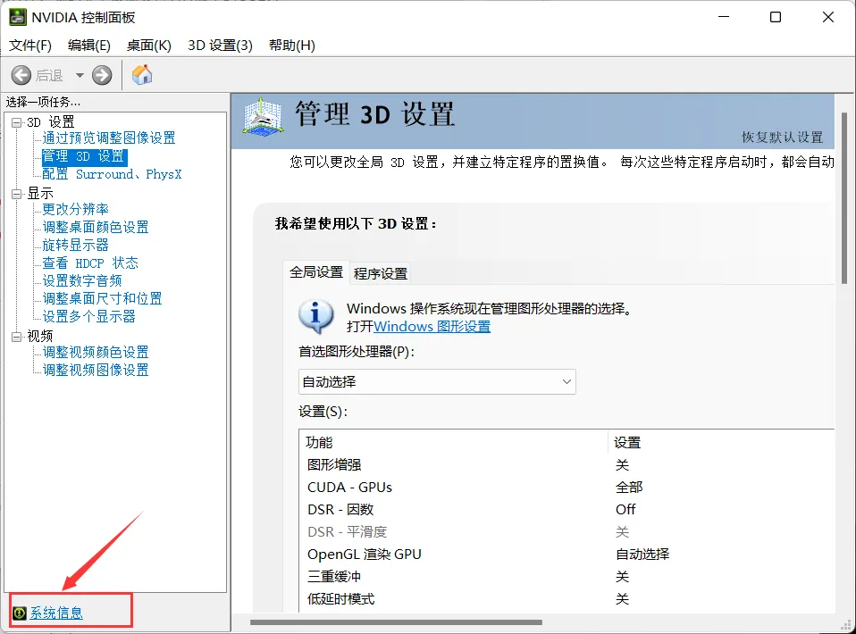Click the 功能 column header

pos(453,443)
